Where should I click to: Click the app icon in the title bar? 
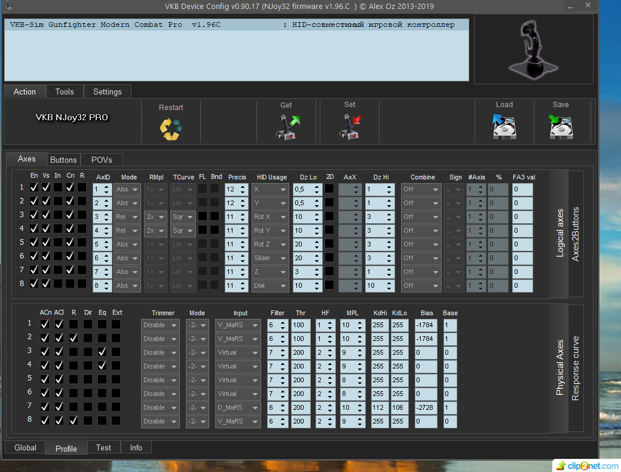8,5
